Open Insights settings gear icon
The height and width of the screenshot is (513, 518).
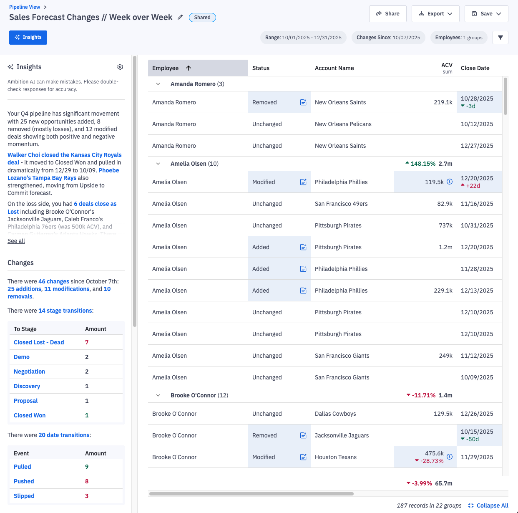(x=120, y=67)
